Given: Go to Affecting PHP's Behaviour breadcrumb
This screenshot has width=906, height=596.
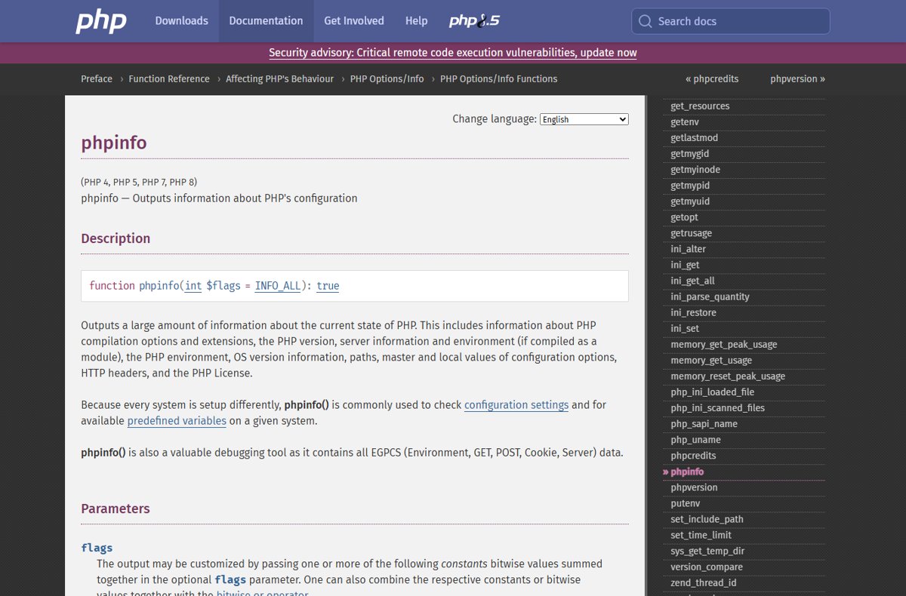Looking at the screenshot, I should 279,78.
